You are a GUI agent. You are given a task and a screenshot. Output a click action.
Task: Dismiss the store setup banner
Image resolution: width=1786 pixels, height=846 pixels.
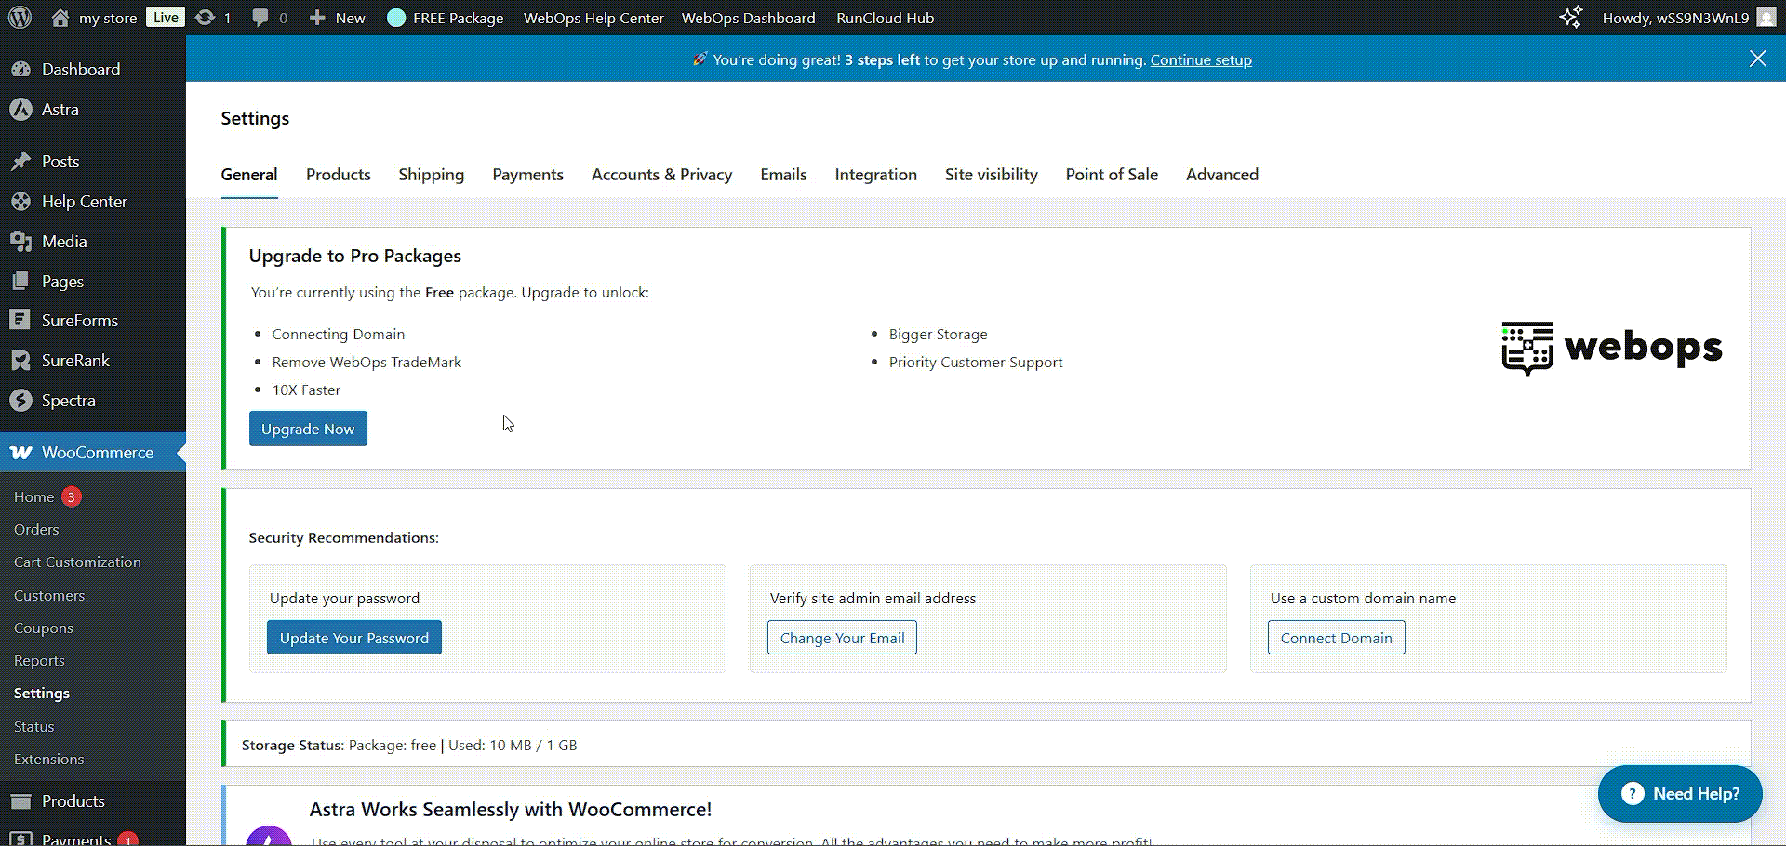1757,59
